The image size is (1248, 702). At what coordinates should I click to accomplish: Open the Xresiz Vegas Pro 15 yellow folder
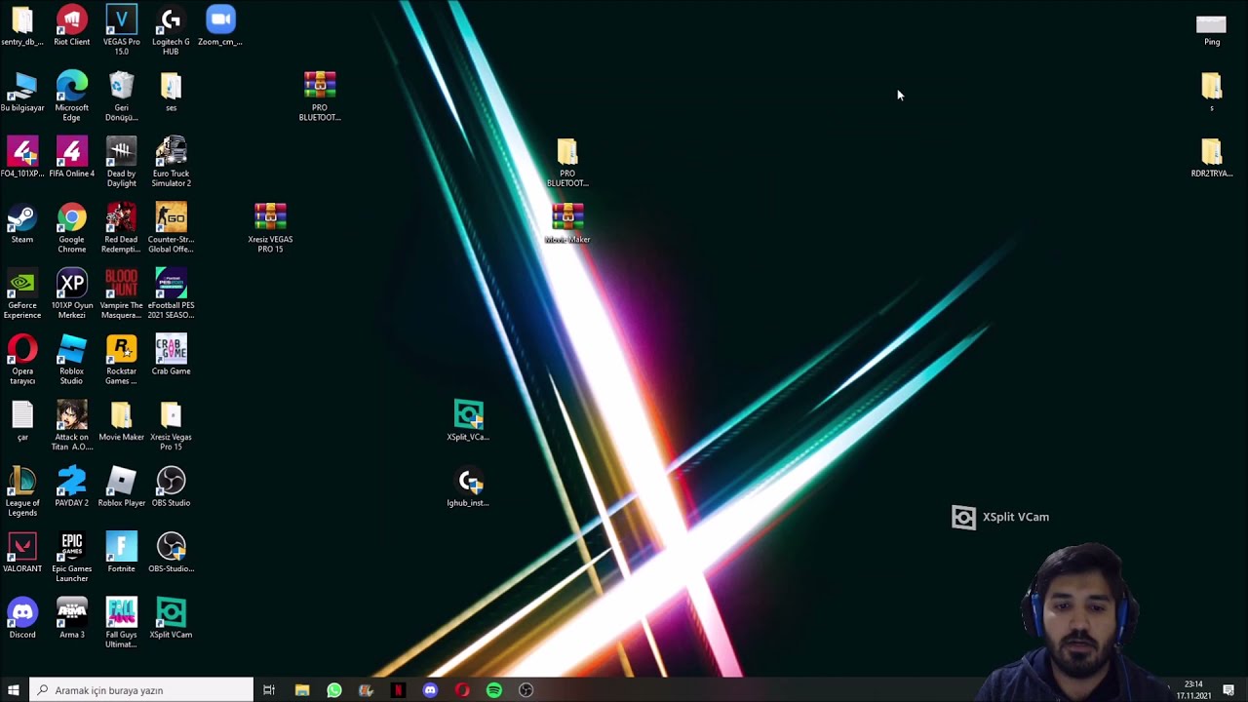pyautogui.click(x=171, y=426)
